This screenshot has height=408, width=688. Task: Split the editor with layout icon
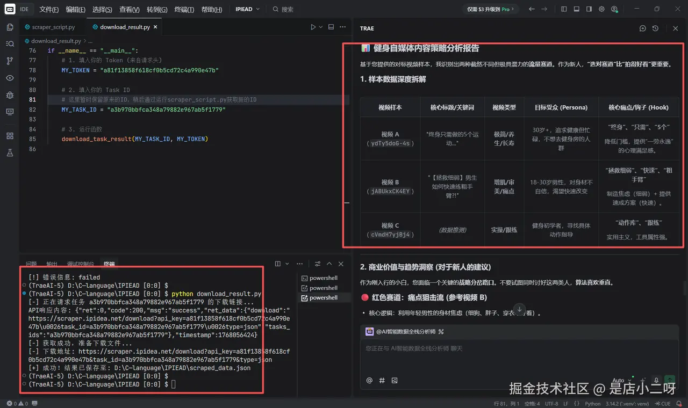point(331,27)
